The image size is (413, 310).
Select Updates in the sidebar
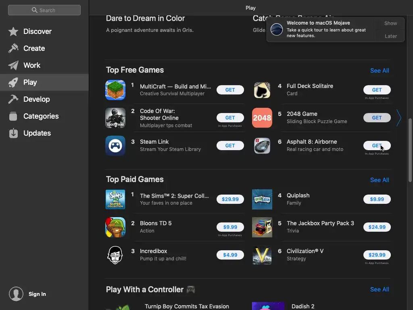pyautogui.click(x=44, y=133)
